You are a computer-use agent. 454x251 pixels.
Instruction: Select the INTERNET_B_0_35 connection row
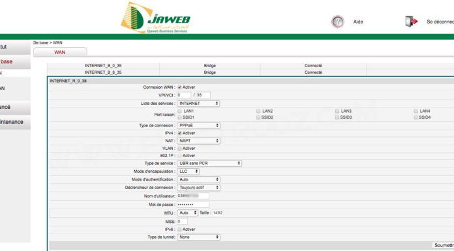pos(250,66)
